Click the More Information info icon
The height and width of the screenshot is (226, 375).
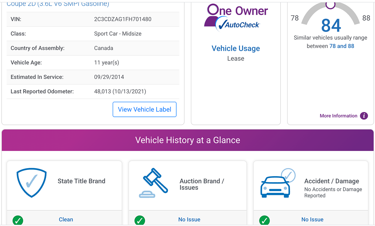point(364,116)
